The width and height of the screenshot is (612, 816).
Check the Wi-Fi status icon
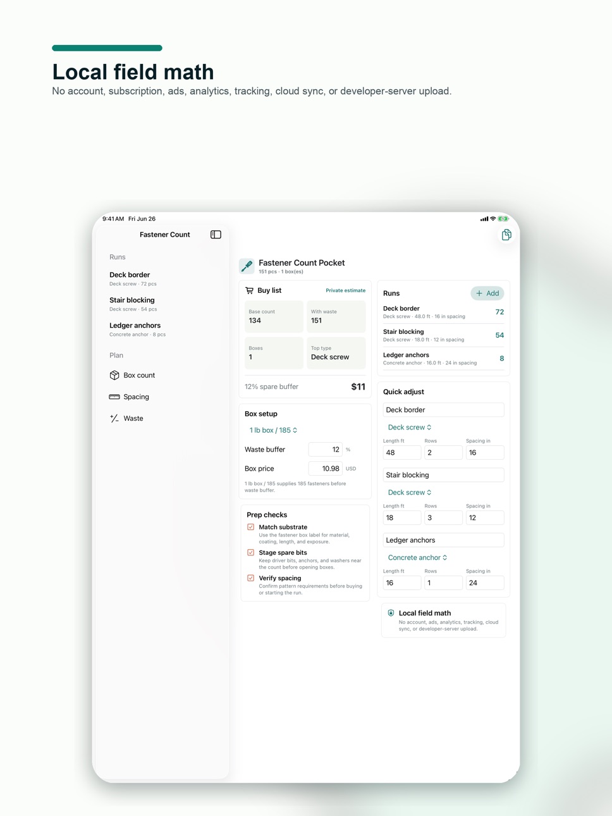tap(493, 219)
